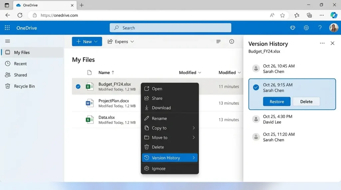Choose Share in context menu
The height and width of the screenshot is (190, 341).
tap(170, 98)
